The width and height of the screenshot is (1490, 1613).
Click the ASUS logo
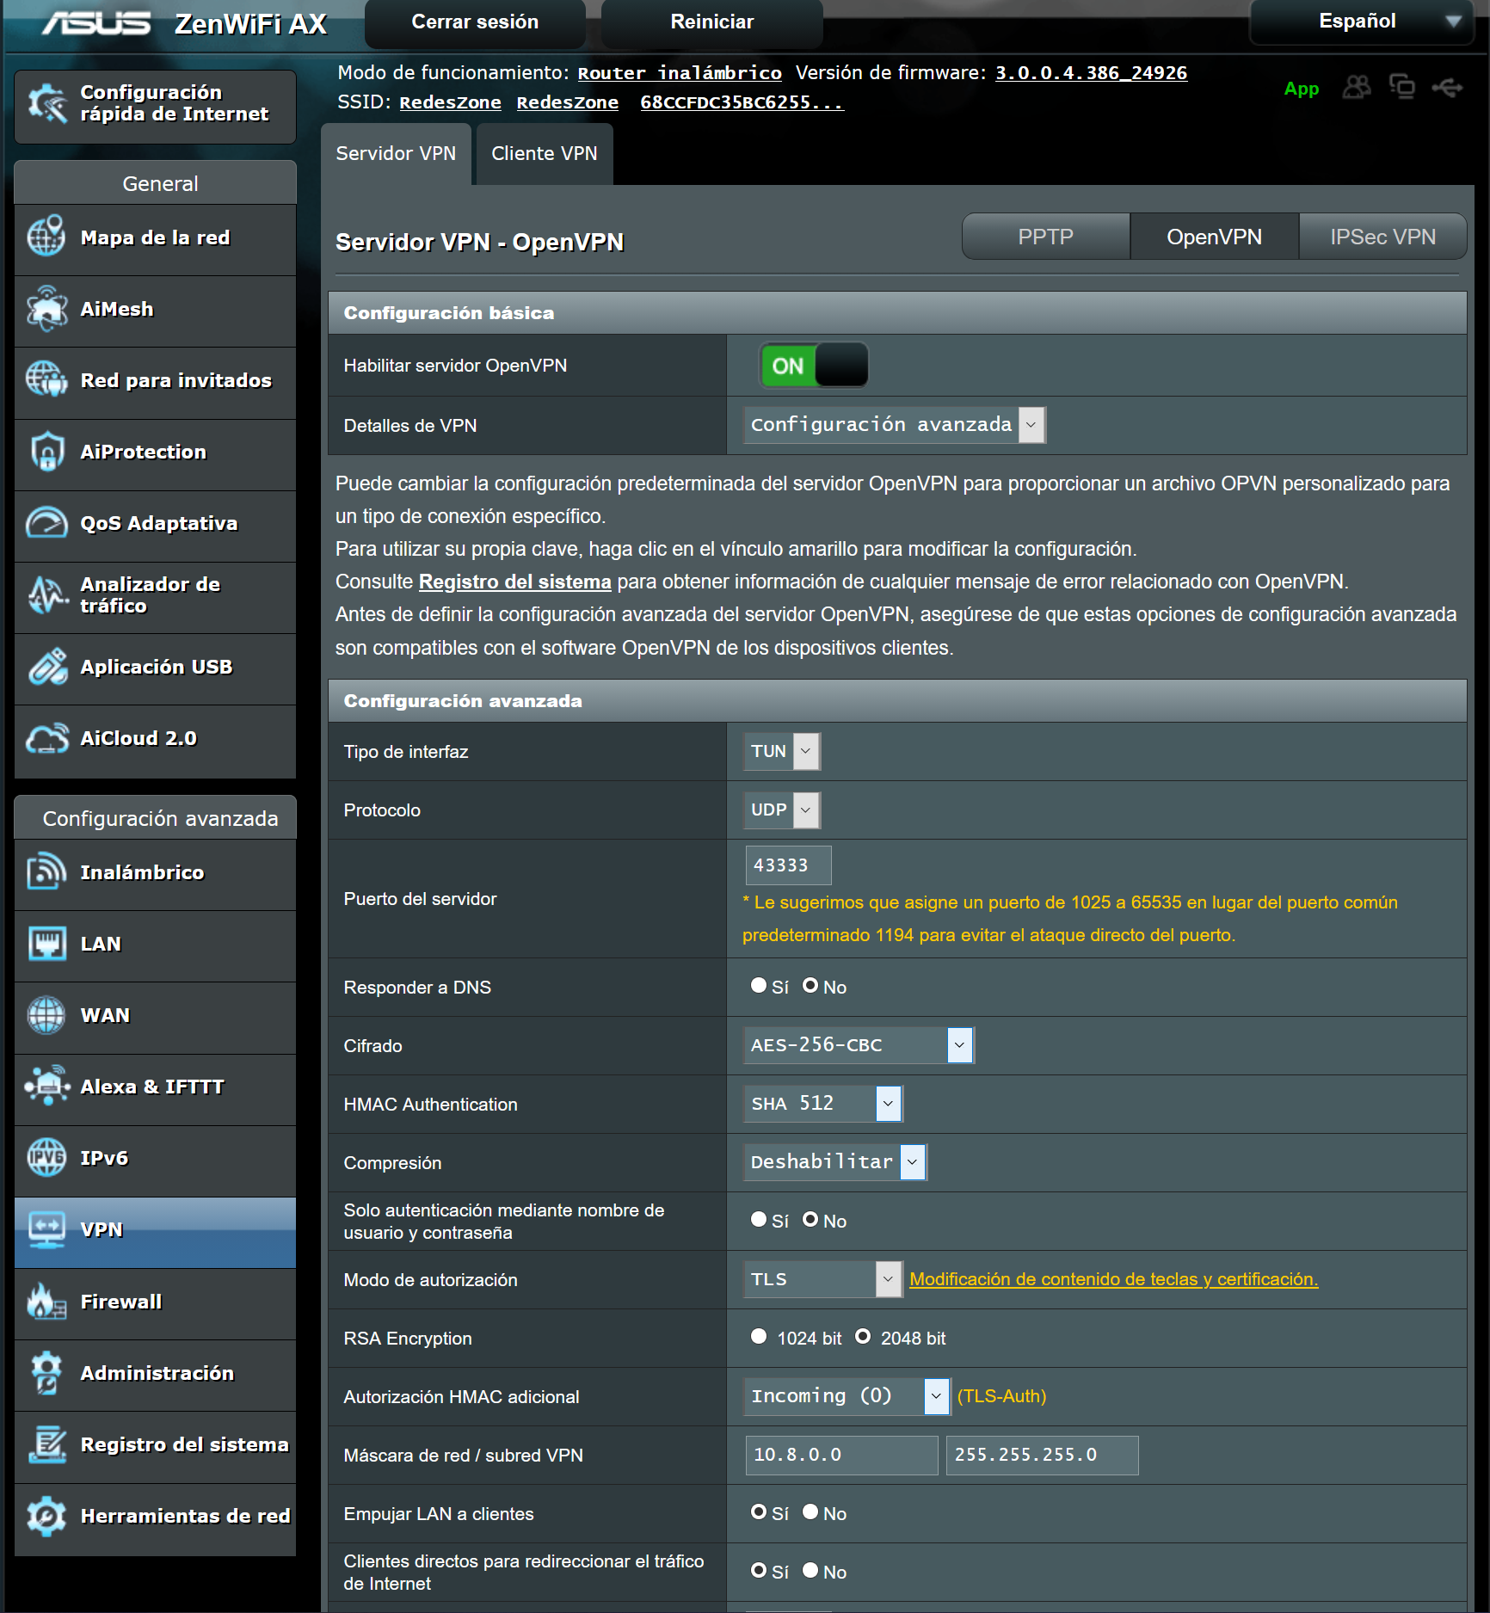pyautogui.click(x=95, y=23)
